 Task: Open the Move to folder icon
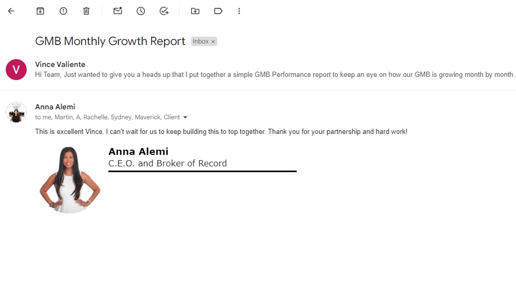coord(195,11)
